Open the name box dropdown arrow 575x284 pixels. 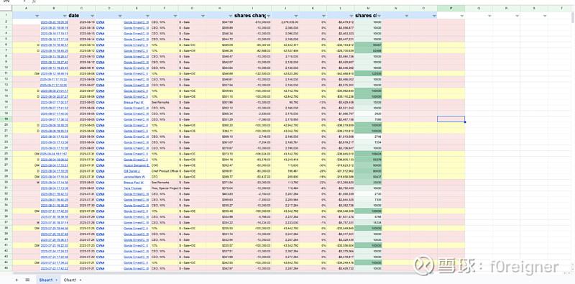[x=24, y=1]
